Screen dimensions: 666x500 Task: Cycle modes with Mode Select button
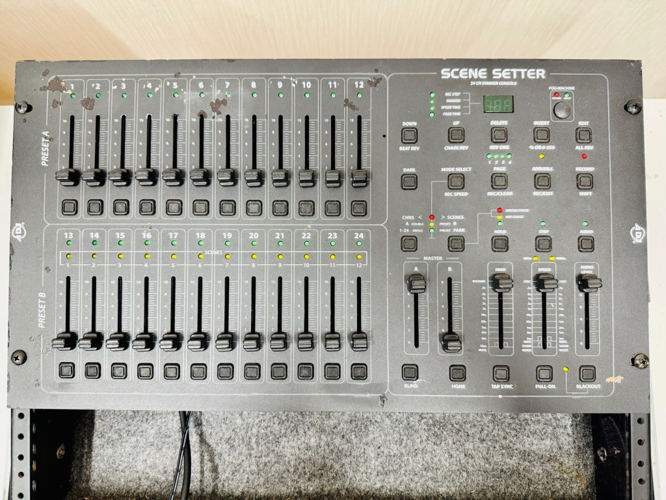[456, 181]
